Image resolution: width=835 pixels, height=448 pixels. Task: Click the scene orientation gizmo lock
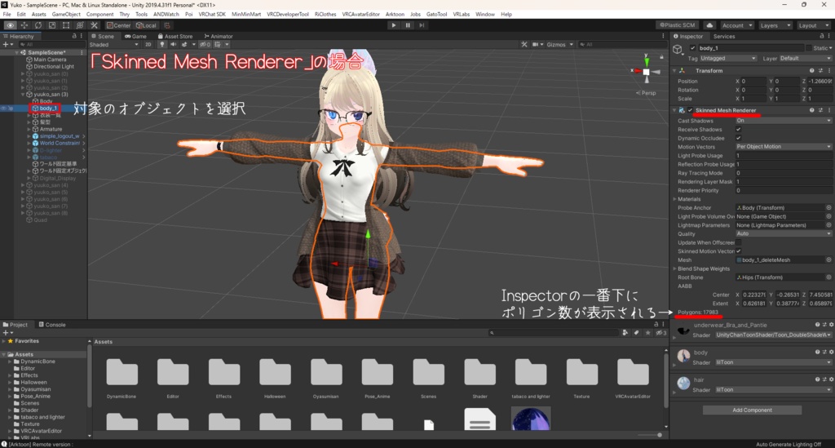pyautogui.click(x=661, y=56)
